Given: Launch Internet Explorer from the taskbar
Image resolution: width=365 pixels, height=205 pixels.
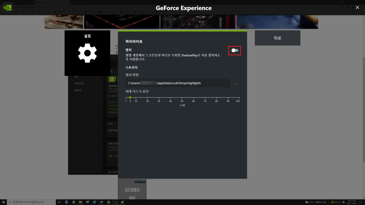Looking at the screenshot, I should pyautogui.click(x=94, y=202).
